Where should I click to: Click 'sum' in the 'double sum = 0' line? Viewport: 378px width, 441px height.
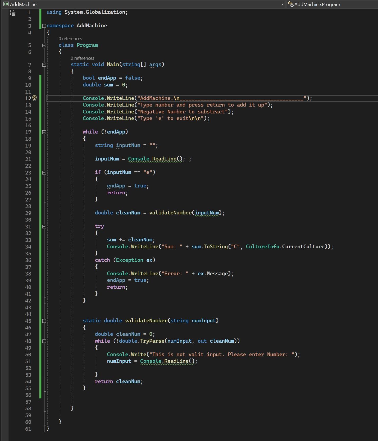coord(108,85)
